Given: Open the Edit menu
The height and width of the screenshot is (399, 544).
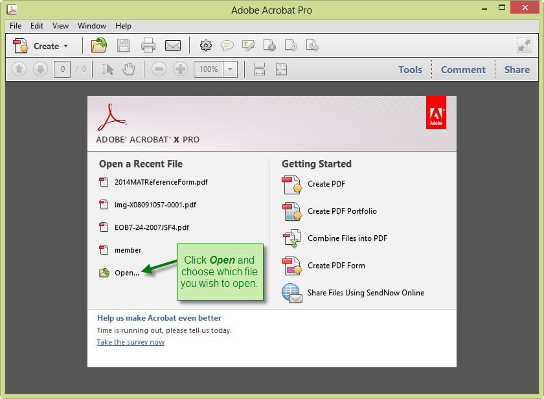Looking at the screenshot, I should [x=37, y=26].
